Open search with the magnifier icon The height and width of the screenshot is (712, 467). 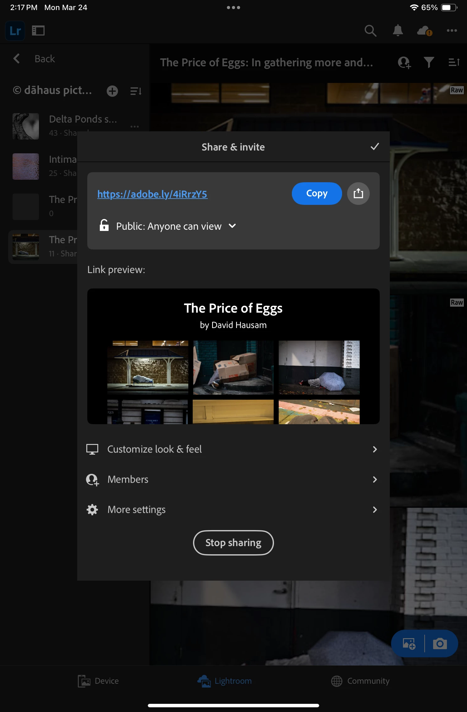[370, 31]
